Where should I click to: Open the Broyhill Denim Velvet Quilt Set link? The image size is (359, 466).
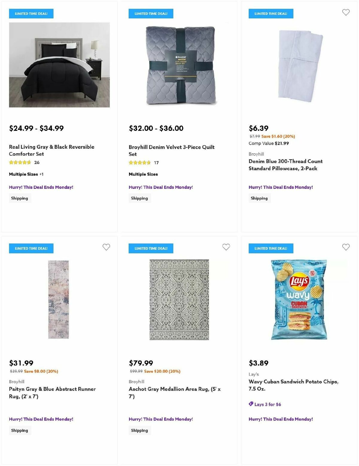tap(171, 151)
